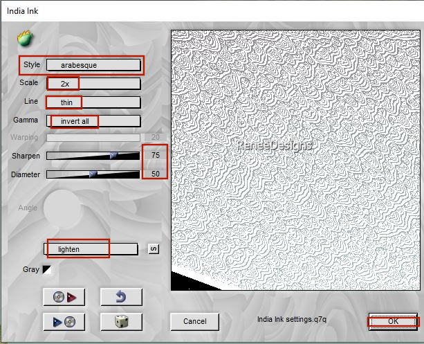Click the undo curved arrow icon

[122, 297]
